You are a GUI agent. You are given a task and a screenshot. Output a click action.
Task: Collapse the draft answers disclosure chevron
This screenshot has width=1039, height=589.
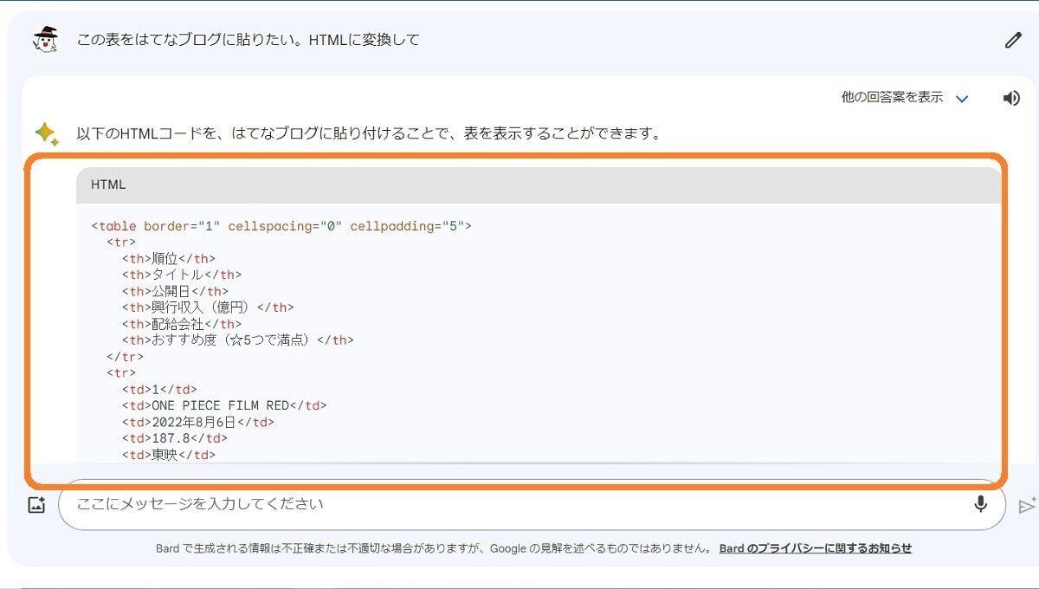[960, 99]
